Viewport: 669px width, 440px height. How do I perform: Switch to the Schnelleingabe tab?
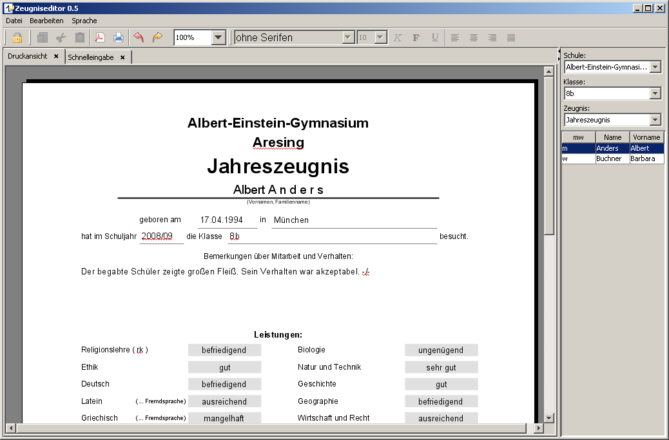click(91, 57)
